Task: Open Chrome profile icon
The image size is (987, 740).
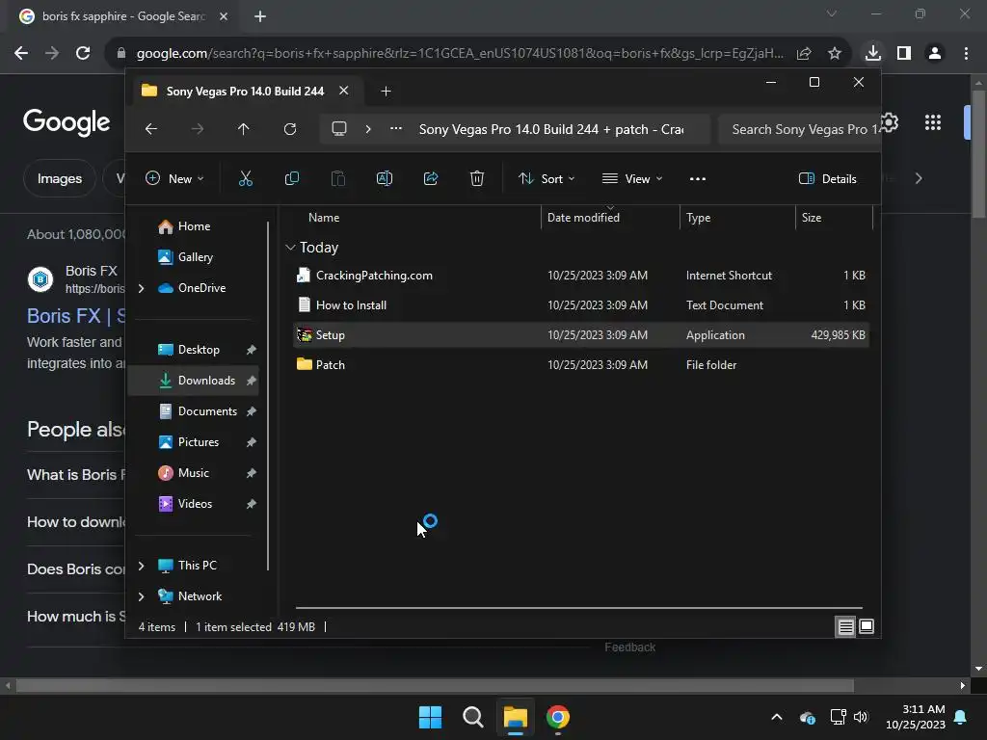Action: 935,53
